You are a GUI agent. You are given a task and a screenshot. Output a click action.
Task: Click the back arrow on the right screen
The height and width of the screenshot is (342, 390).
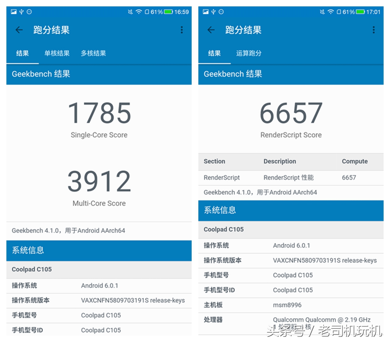coord(211,30)
